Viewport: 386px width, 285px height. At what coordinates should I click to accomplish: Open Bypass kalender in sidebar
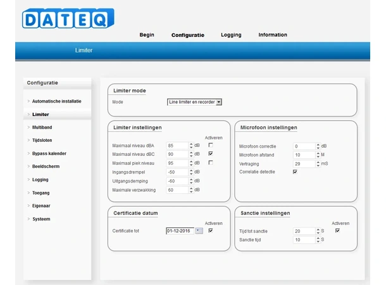pyautogui.click(x=49, y=153)
